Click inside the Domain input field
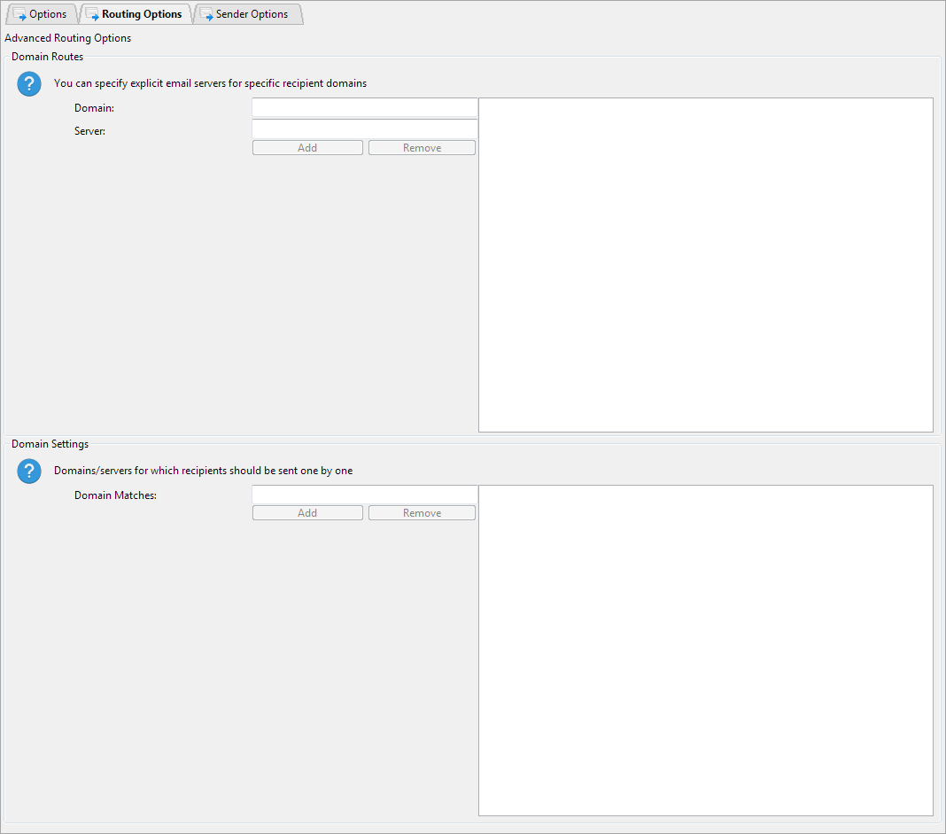 [x=364, y=107]
